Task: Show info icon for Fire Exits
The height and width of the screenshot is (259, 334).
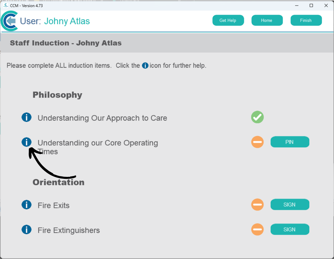Action: [26, 205]
